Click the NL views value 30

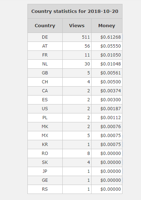click(x=87, y=64)
